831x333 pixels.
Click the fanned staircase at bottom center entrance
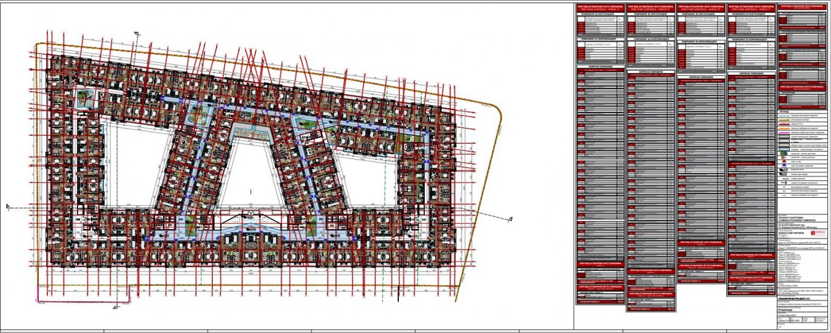(251, 219)
